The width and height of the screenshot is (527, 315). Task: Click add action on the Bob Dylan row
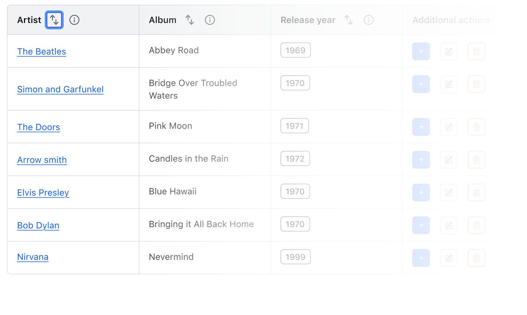[x=421, y=225]
